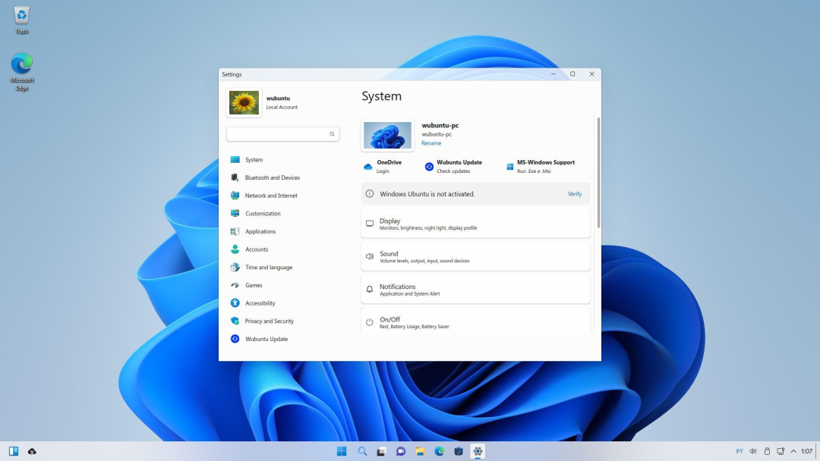Viewport: 820px width, 461px height.
Task: Open the Network and Internet settings icon
Action: (x=235, y=196)
